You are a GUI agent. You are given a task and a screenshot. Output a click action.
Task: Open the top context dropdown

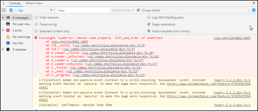tap(35, 10)
